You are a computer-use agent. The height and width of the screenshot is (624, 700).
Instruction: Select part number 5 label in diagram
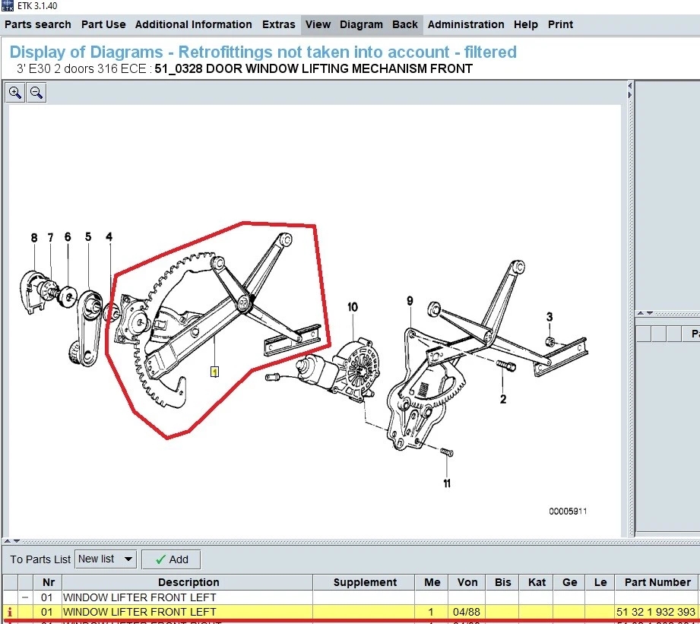point(88,237)
